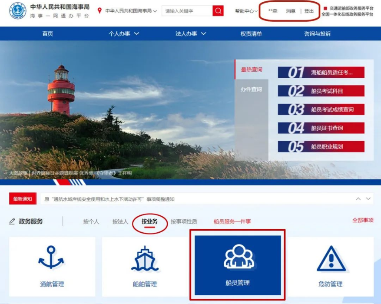
Task: Expand the 法人办事 dropdown menu
Action: coord(191,34)
